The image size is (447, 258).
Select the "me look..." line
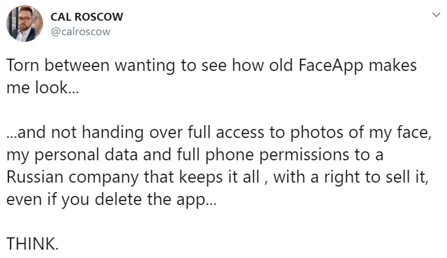coord(43,88)
